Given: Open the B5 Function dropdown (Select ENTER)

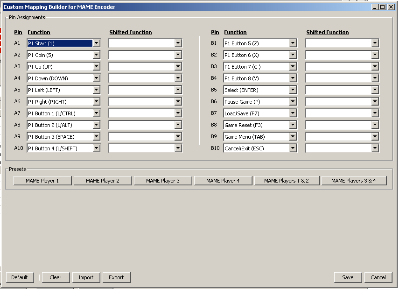Looking at the screenshot, I should pos(293,90).
